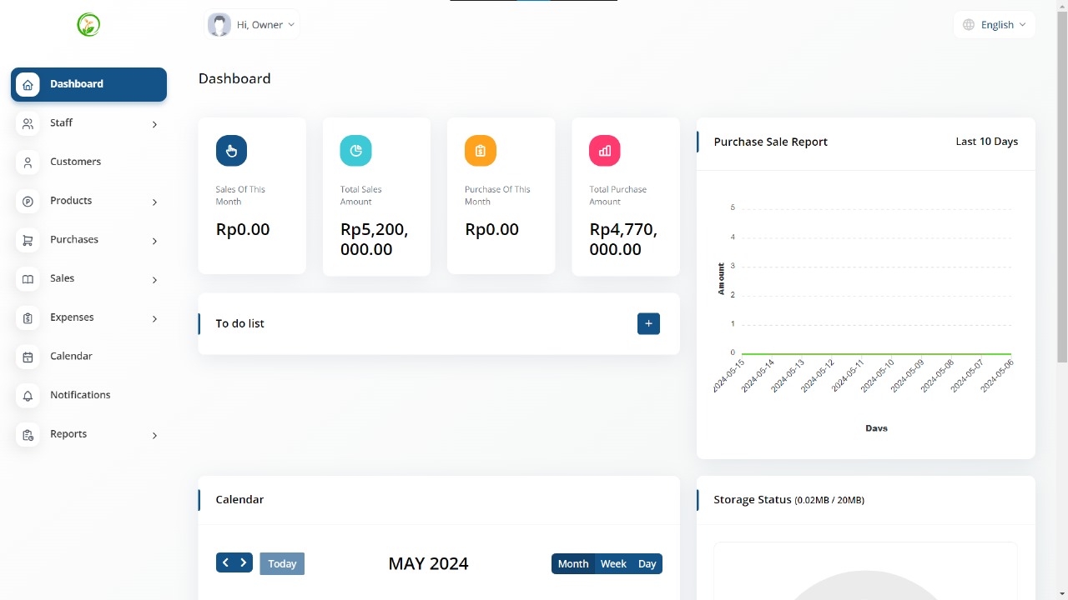Click the Sales Of This Month icon
1068x600 pixels.
coord(231,151)
